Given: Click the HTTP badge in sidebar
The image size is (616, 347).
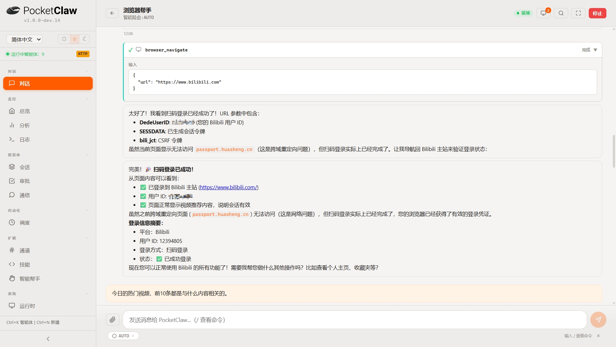Looking at the screenshot, I should [x=83, y=54].
